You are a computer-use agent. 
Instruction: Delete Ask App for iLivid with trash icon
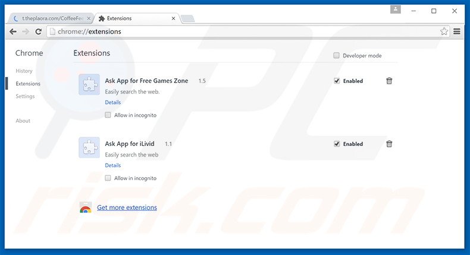click(x=389, y=144)
